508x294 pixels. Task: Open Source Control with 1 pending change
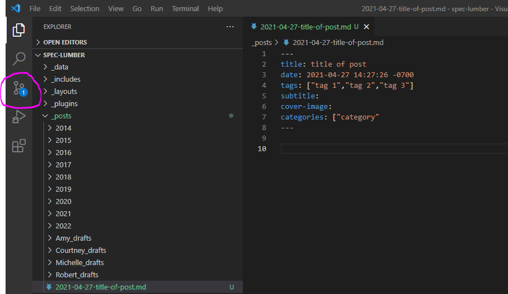[20, 88]
